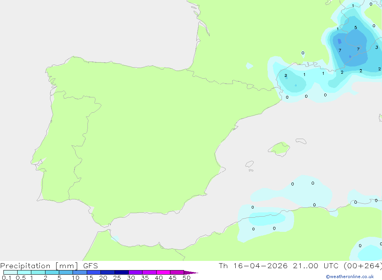Click the above-50 arrow tip of legend
Image resolution: width=382 pixels, height=280 pixels.
[191, 272]
